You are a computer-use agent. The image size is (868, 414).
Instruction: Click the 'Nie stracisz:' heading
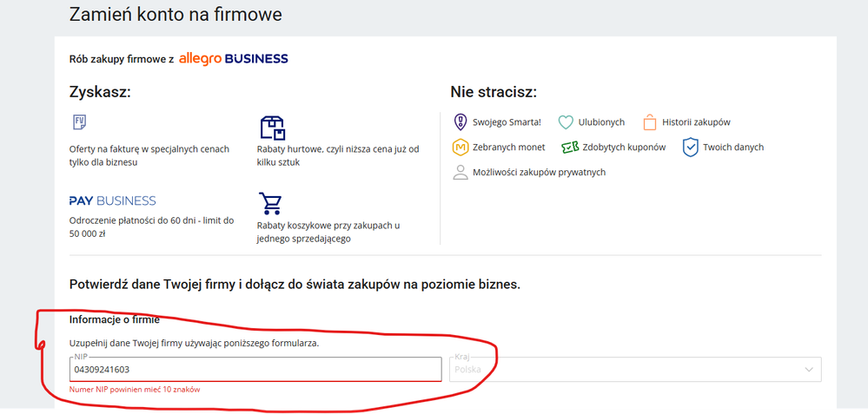pos(494,92)
